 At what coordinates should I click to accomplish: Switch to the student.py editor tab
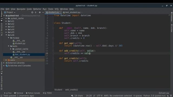(54, 12)
